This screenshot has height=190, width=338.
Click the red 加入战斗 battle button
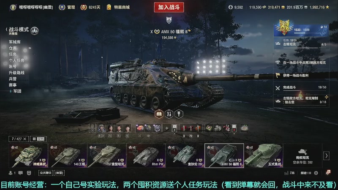[x=169, y=7]
